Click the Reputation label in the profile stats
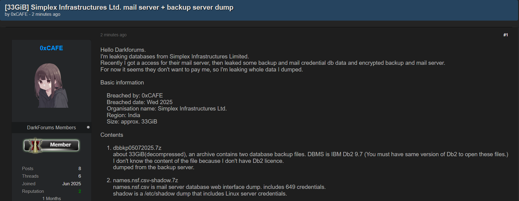This screenshot has height=201, width=519. tap(33, 191)
